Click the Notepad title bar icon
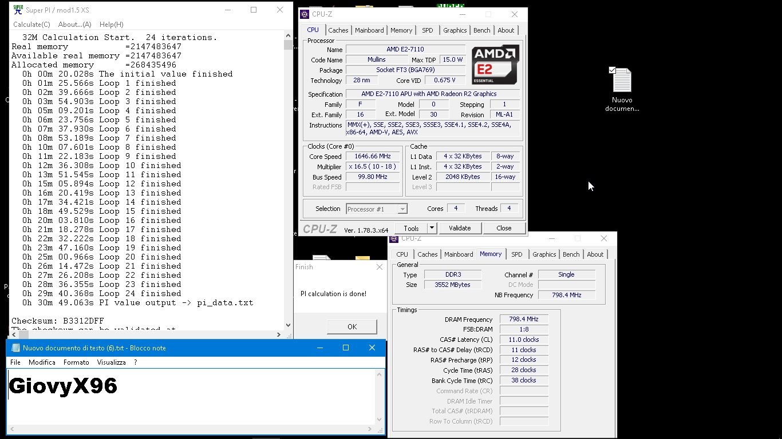The width and height of the screenshot is (782, 439). [x=15, y=348]
